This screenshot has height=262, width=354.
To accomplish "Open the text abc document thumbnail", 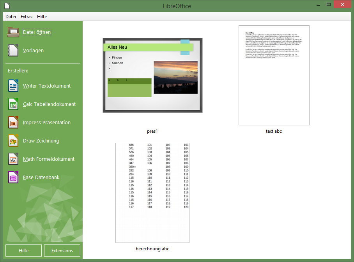I will tap(274, 75).
